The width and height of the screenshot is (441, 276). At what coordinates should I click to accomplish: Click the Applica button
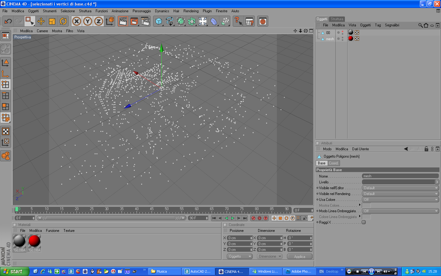point(300,257)
